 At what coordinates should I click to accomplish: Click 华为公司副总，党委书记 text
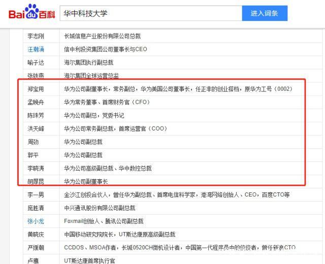(94, 115)
